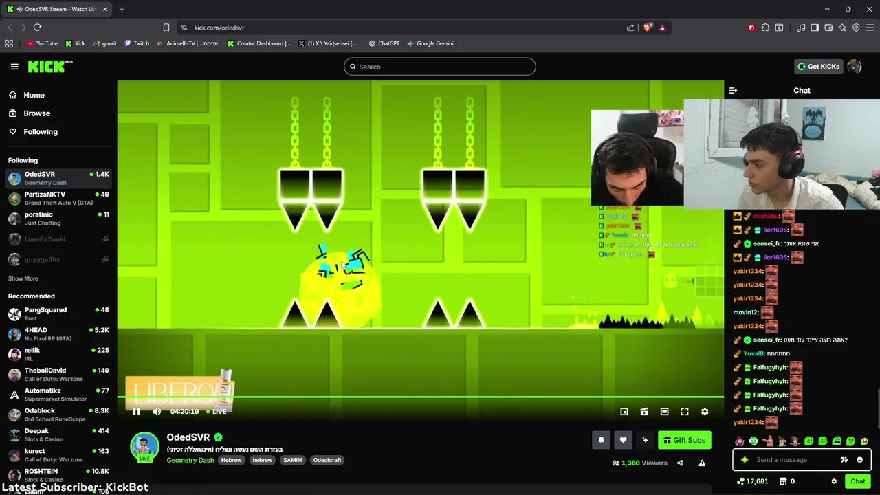The width and height of the screenshot is (880, 495).
Task: Click the KICK beta logo
Action: 50,66
